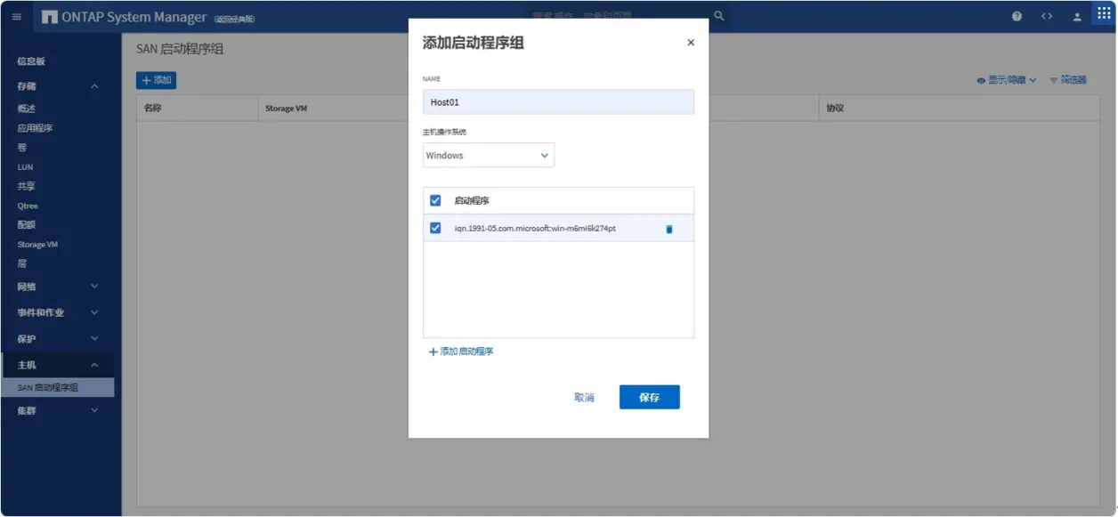The height and width of the screenshot is (517, 1118).
Task: Open the help question mark icon
Action: click(x=1017, y=17)
